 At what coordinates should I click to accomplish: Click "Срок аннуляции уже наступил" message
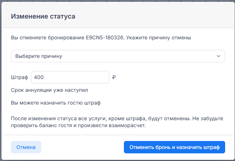click(50, 90)
